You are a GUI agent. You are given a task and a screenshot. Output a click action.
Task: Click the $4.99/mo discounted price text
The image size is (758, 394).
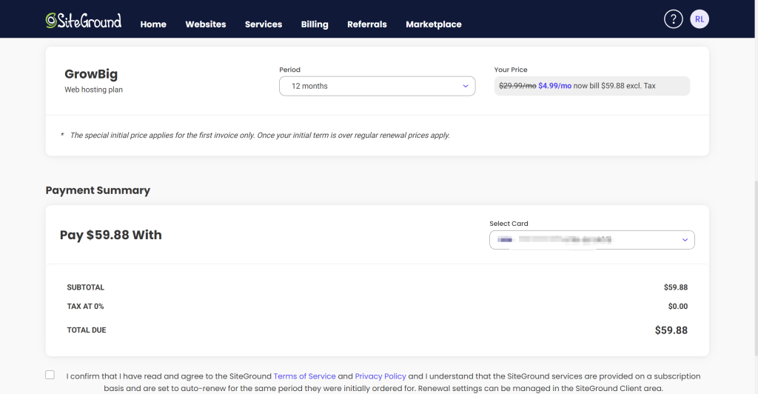click(x=555, y=86)
